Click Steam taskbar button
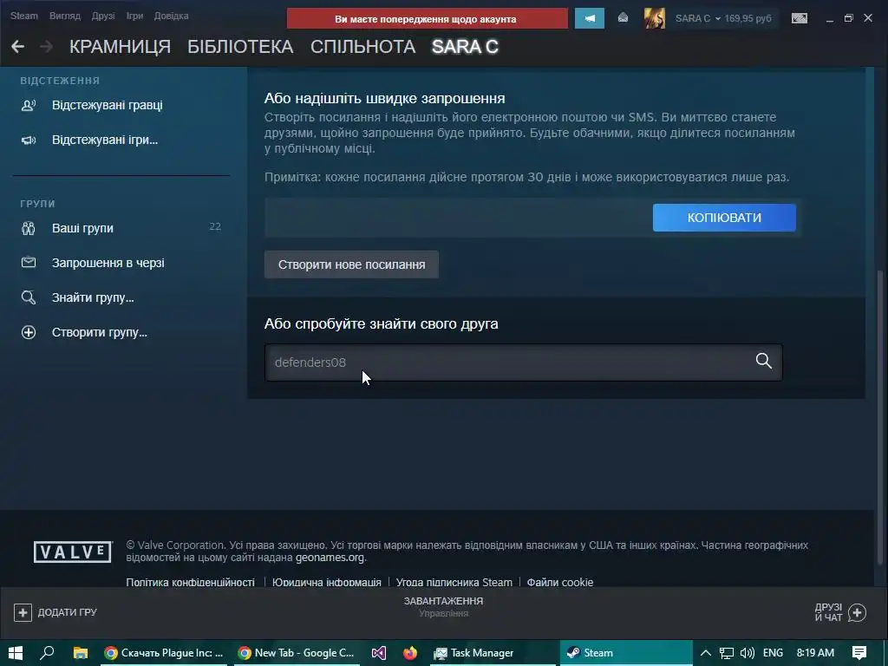888x666 pixels. tap(626, 653)
